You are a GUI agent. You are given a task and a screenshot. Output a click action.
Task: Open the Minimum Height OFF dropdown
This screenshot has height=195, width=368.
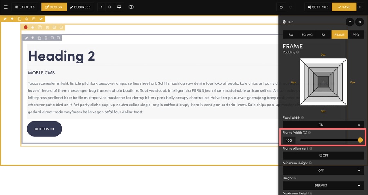[323, 170]
